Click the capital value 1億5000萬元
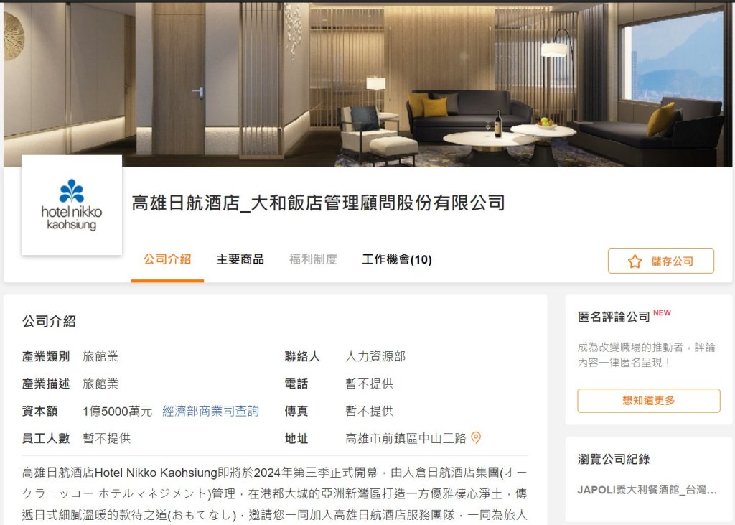735x525 pixels. point(118,412)
